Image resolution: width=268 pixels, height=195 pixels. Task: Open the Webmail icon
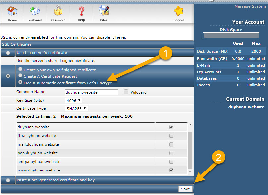[x=35, y=12]
